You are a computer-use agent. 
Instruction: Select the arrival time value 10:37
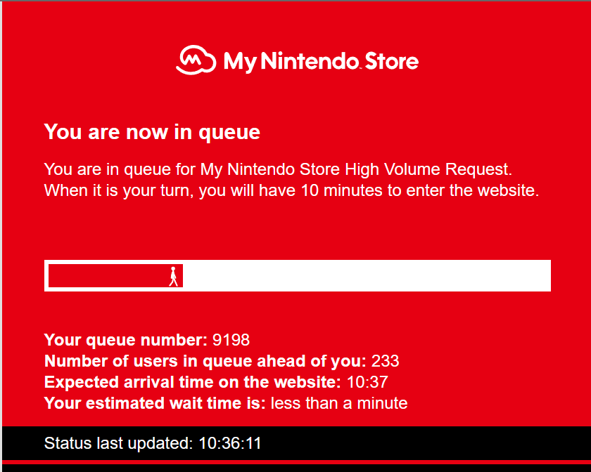367,382
